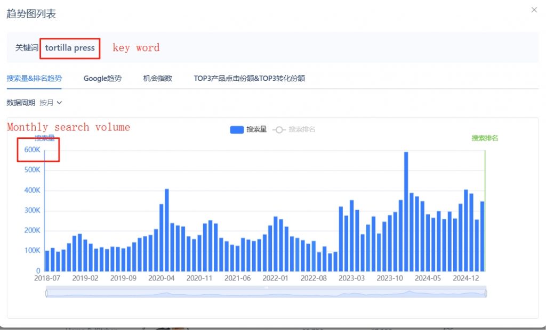
Task: Click the 关键词 label
Action: click(27, 48)
